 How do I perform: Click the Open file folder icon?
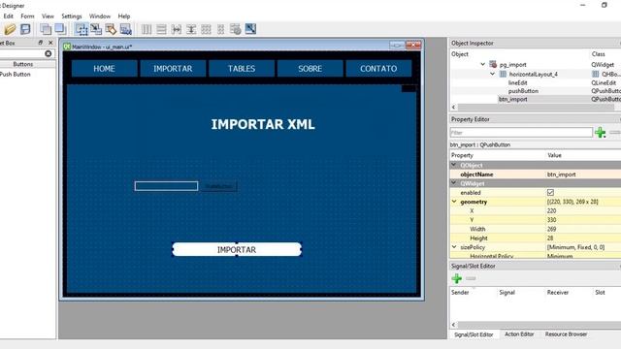pos(10,29)
